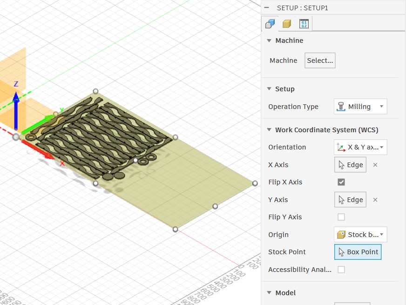Open the Orientation dropdown

point(360,147)
